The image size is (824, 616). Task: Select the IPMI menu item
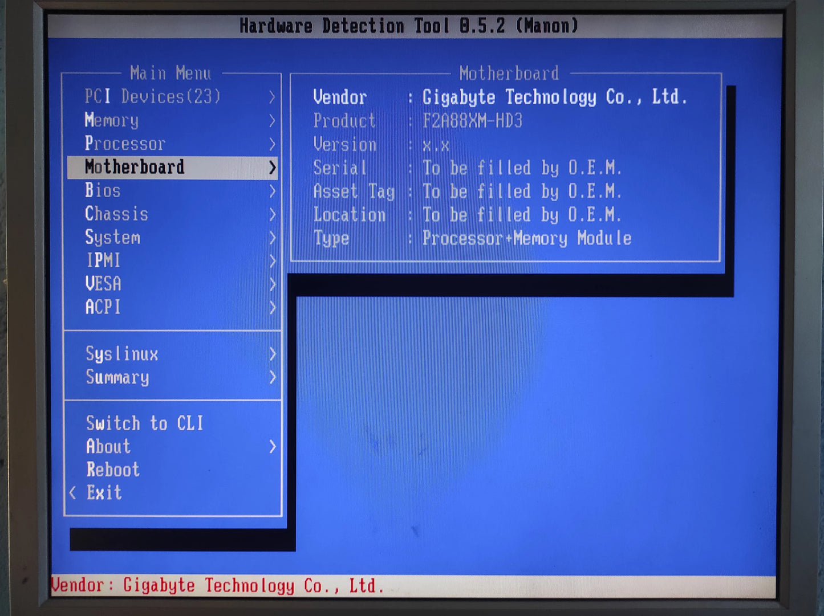click(172, 260)
